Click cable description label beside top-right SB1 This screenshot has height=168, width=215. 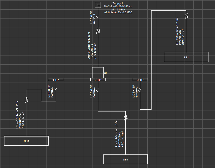click(x=180, y=31)
